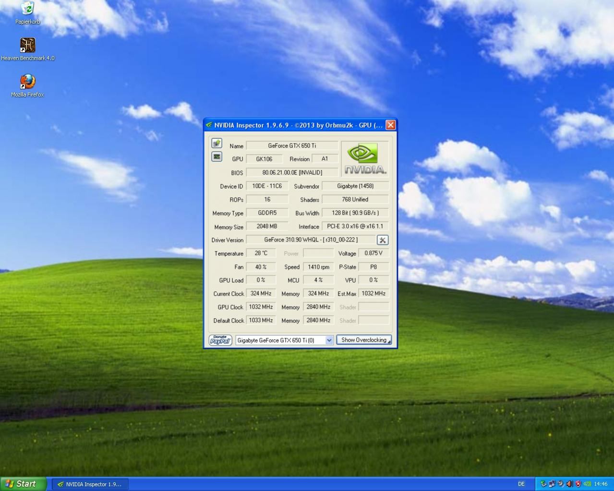Click the GDDR5 memory type value
The image size is (614, 491).
tap(267, 213)
